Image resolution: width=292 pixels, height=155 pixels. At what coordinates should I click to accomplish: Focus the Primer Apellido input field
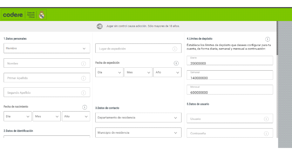click(x=47, y=78)
